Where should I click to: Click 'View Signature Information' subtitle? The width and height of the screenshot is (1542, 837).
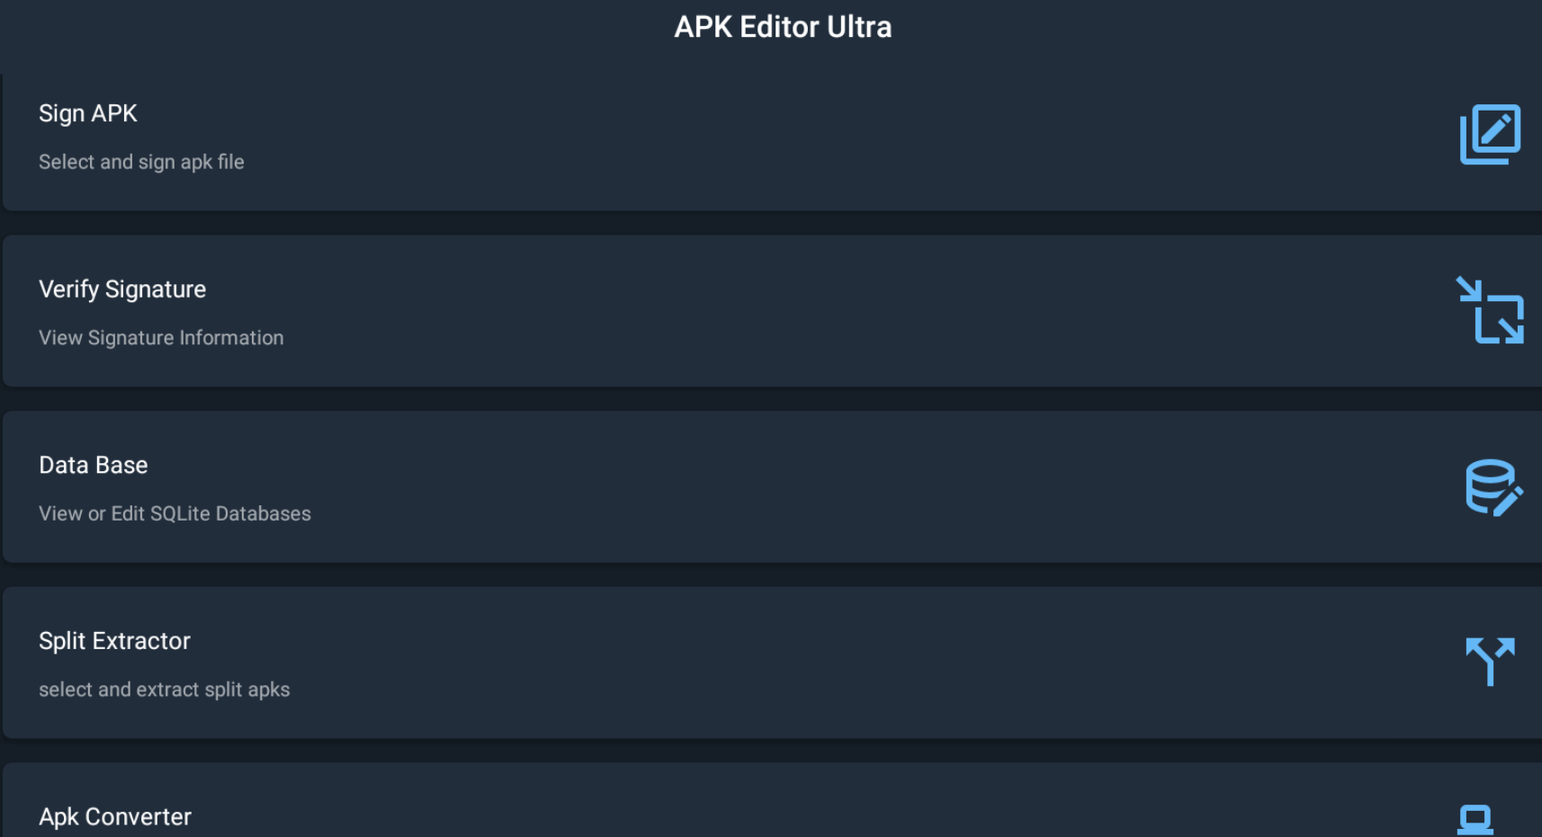(x=161, y=338)
